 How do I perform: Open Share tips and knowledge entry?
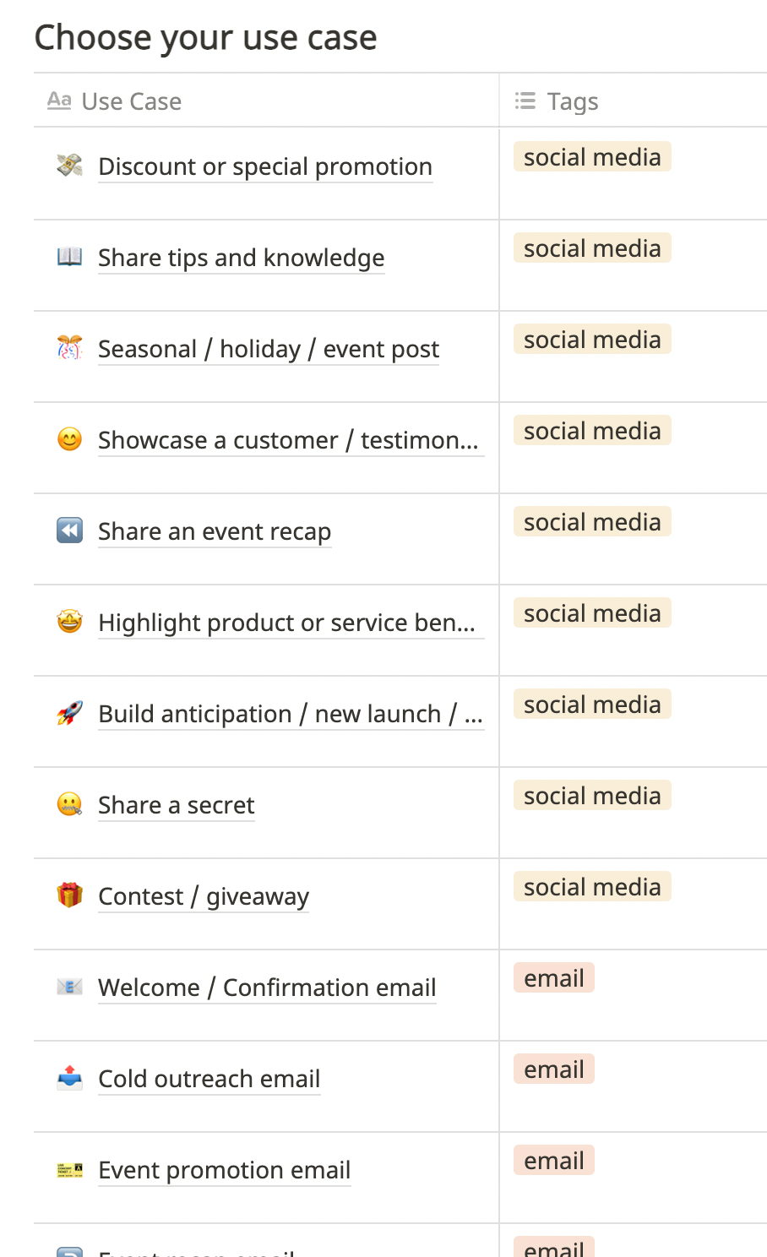pos(241,258)
